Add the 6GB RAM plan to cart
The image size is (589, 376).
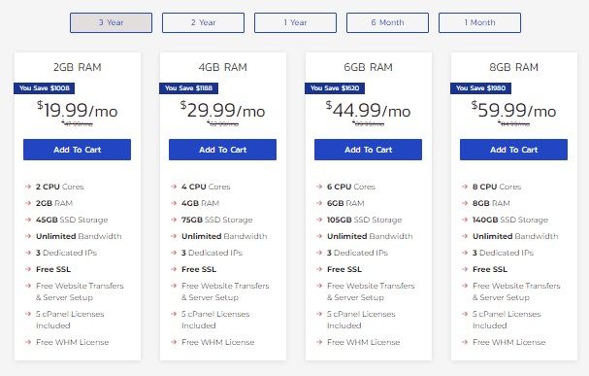coord(368,150)
